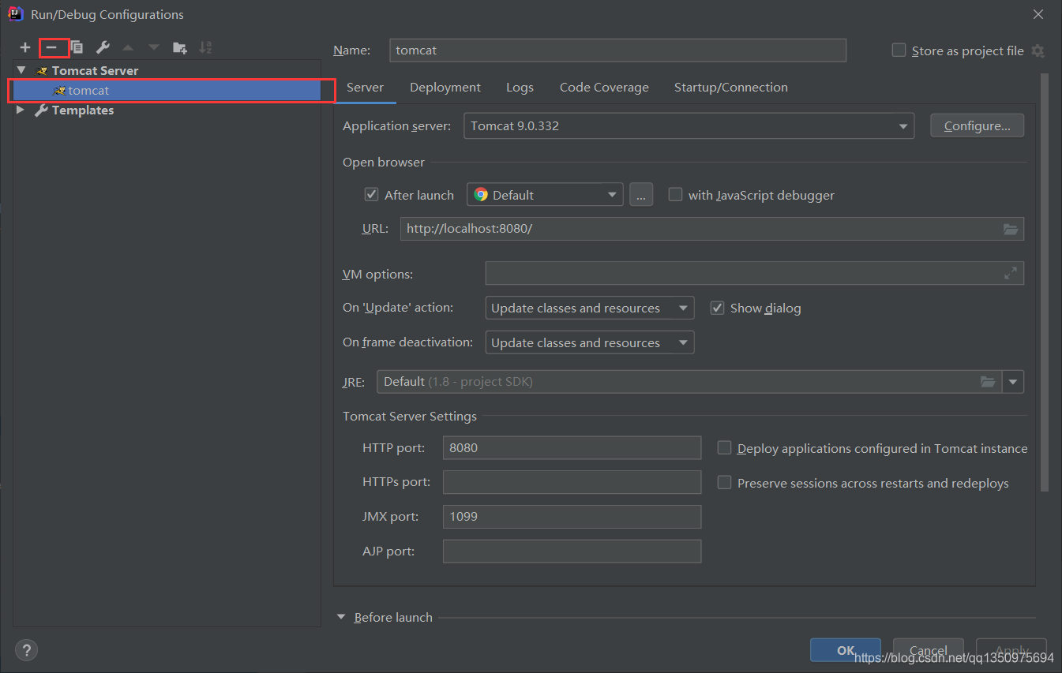The width and height of the screenshot is (1062, 673).
Task: Browse JRE folder icon
Action: [x=988, y=382]
